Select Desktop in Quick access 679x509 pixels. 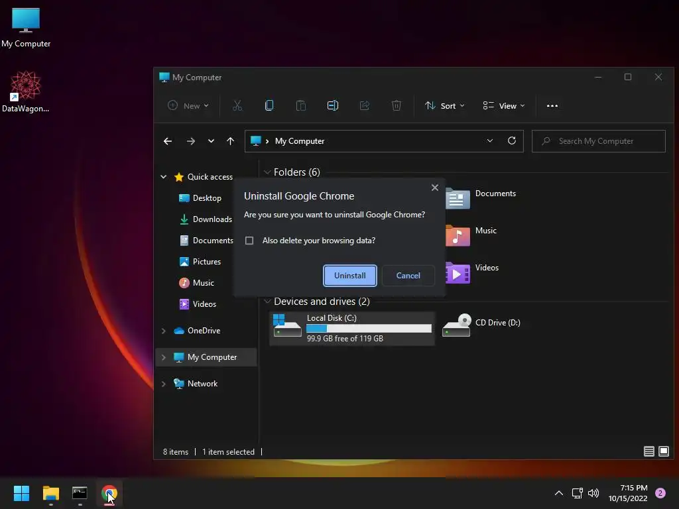pyautogui.click(x=200, y=198)
